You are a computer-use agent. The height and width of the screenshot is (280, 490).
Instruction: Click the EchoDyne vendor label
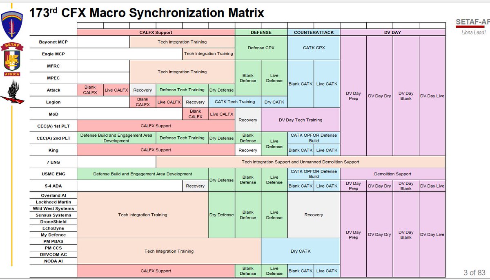[x=53, y=228]
